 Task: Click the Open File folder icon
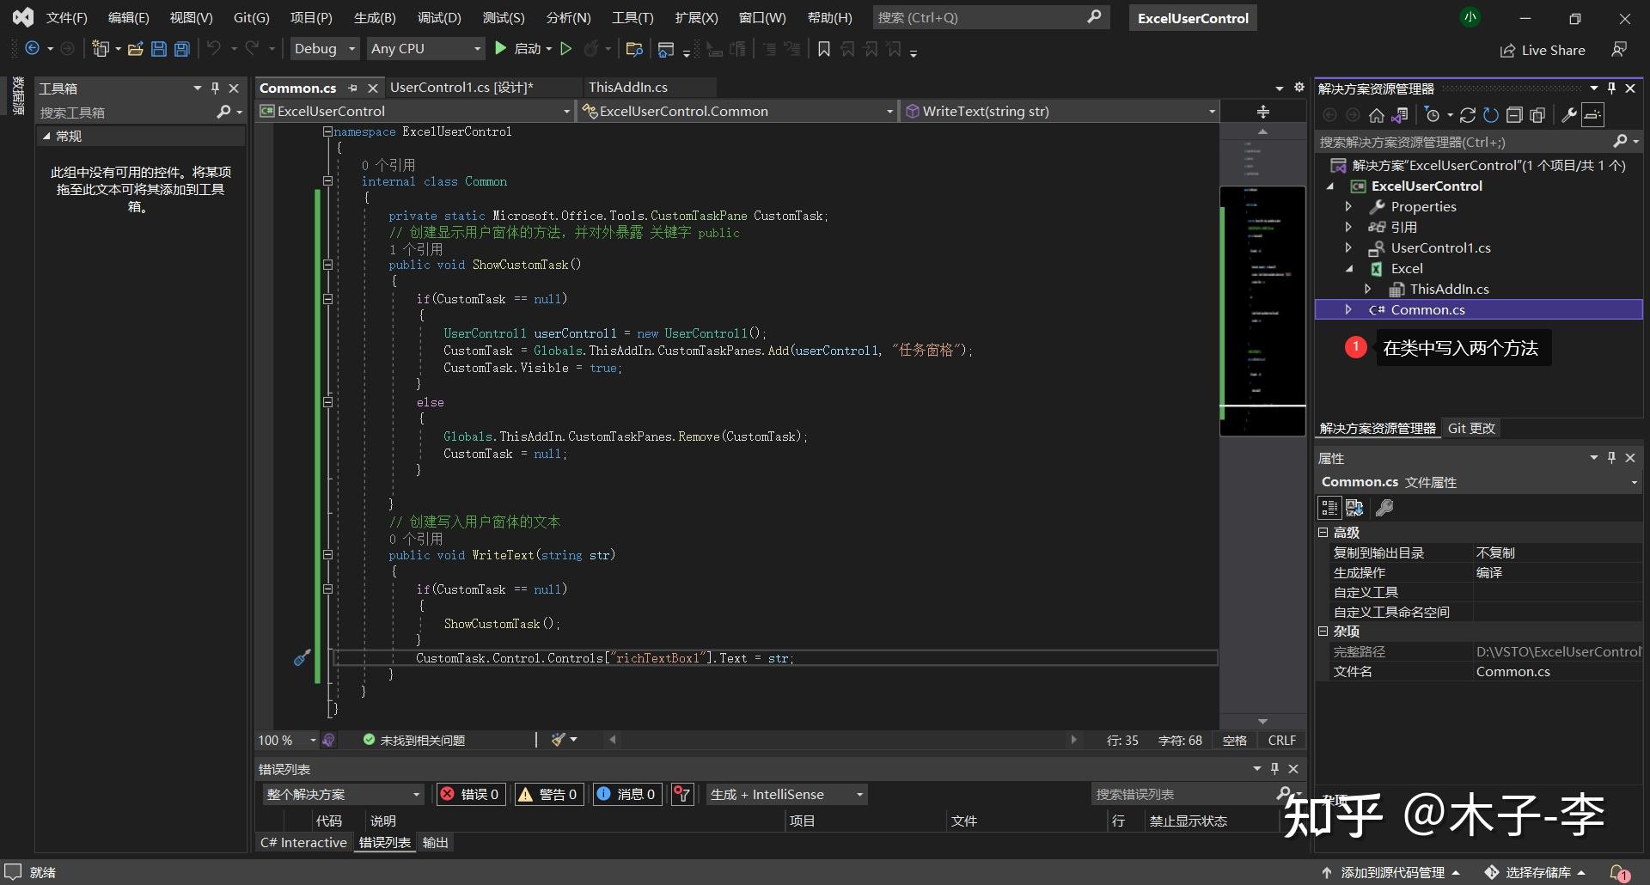tap(135, 49)
